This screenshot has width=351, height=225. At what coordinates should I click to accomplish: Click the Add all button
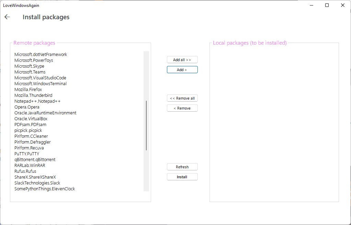click(x=182, y=59)
